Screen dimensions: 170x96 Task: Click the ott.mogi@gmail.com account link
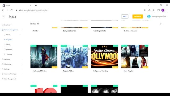tap(159, 17)
